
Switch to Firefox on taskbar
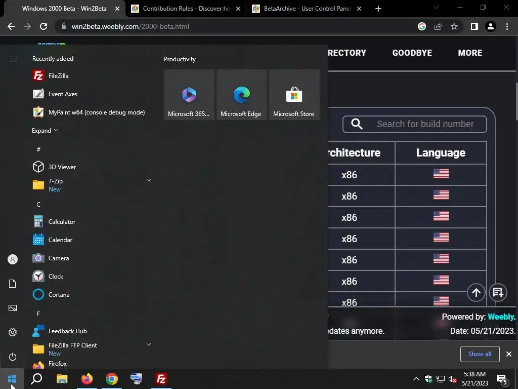tap(87, 379)
